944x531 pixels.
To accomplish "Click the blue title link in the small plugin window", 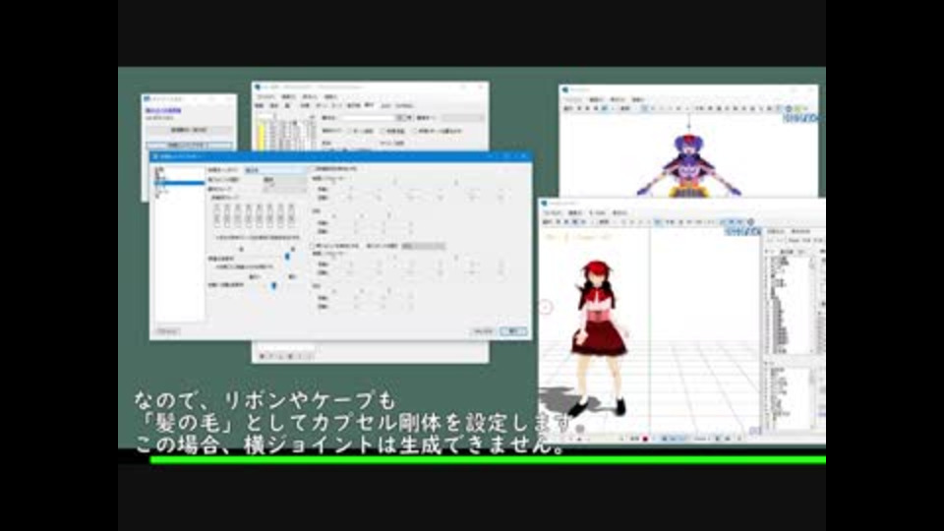I will click(x=162, y=111).
